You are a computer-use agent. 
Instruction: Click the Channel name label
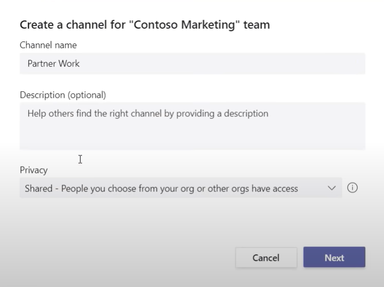48,45
